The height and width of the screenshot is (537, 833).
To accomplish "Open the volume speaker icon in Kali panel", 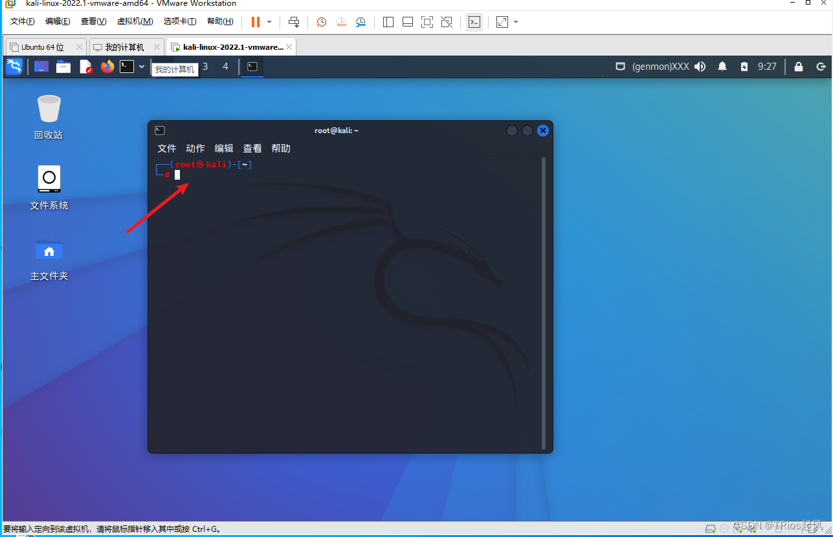I will pyautogui.click(x=700, y=67).
